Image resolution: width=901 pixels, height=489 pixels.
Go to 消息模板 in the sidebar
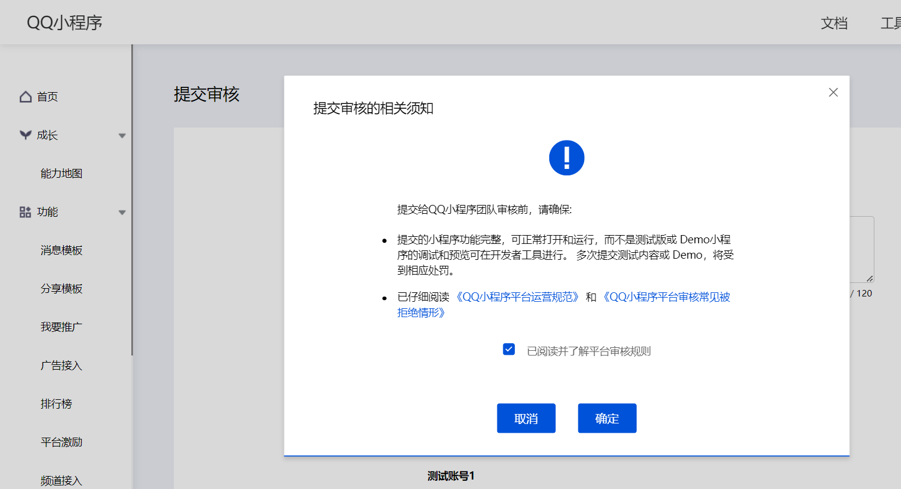click(61, 250)
